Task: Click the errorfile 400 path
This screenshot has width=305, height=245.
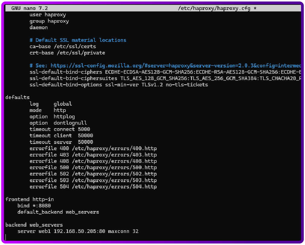Action: (115, 148)
